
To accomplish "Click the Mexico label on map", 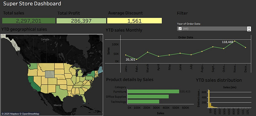I will tap(58, 105).
